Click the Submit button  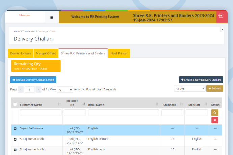pos(214,88)
